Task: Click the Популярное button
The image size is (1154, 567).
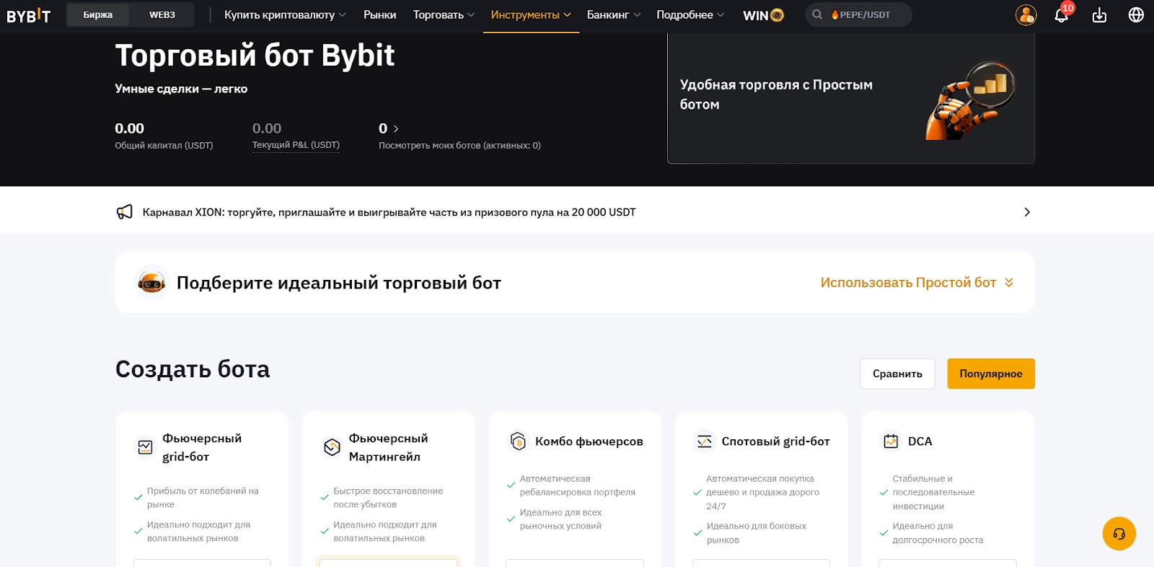Action: (x=991, y=374)
